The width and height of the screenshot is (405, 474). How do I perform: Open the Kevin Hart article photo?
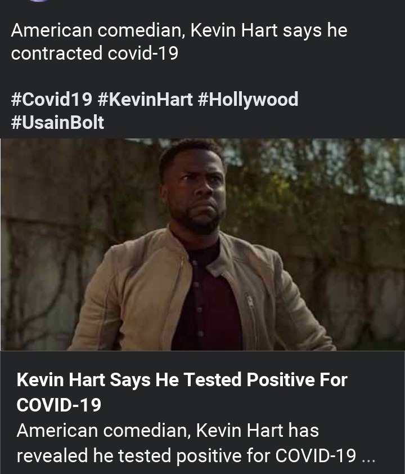202,244
